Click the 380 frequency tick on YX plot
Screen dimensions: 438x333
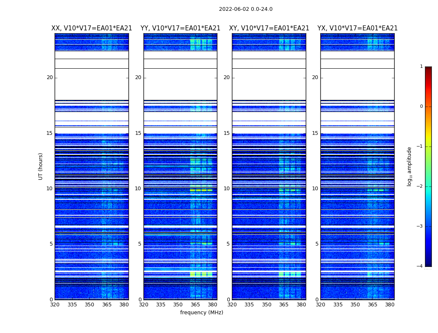coord(390,305)
